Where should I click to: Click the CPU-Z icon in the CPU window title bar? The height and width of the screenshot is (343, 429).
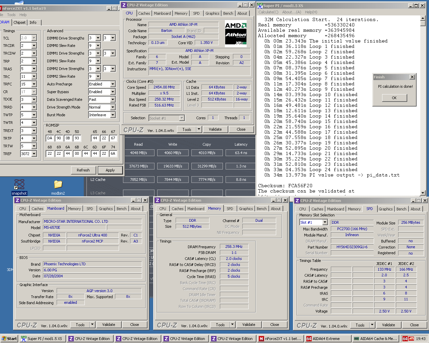(124, 5)
